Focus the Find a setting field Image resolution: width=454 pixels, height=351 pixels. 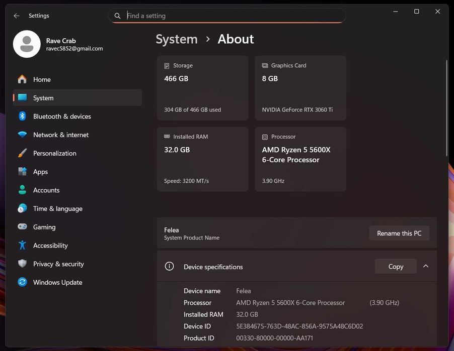coord(227,16)
